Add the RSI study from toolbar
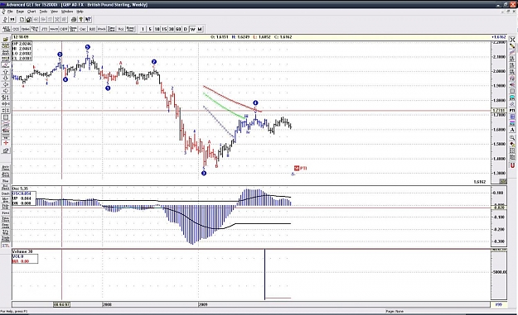The image size is (518, 315). 92,29
